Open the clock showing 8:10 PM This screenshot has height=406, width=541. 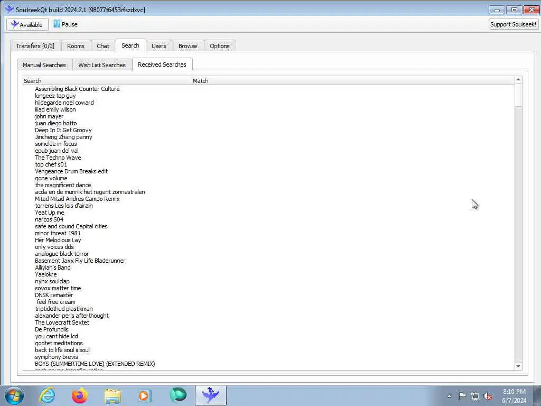[x=514, y=396]
